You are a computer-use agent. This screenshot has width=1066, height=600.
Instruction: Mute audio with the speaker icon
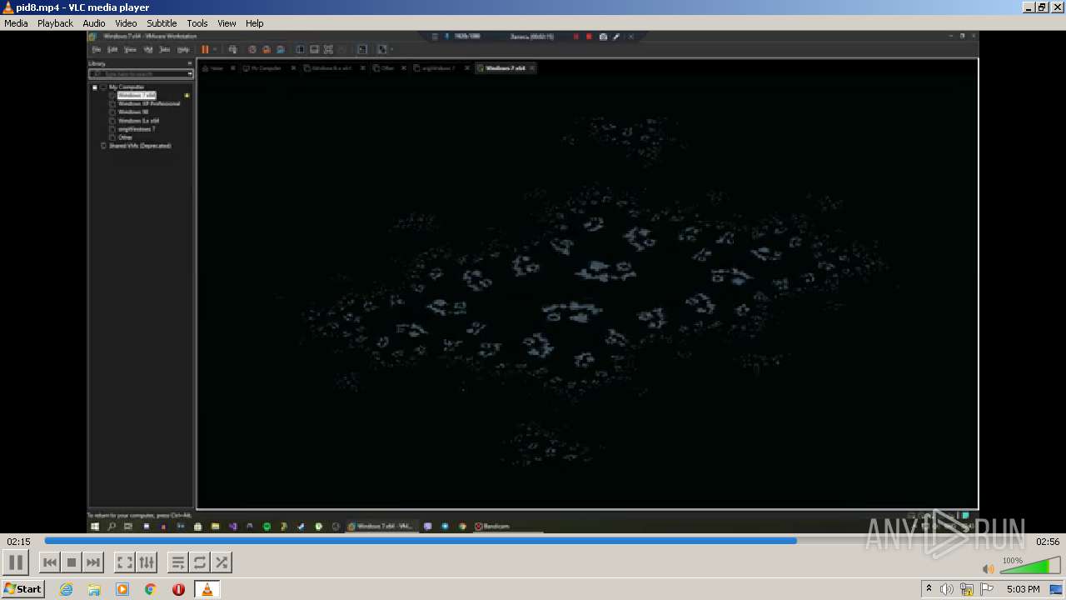pyautogui.click(x=988, y=568)
